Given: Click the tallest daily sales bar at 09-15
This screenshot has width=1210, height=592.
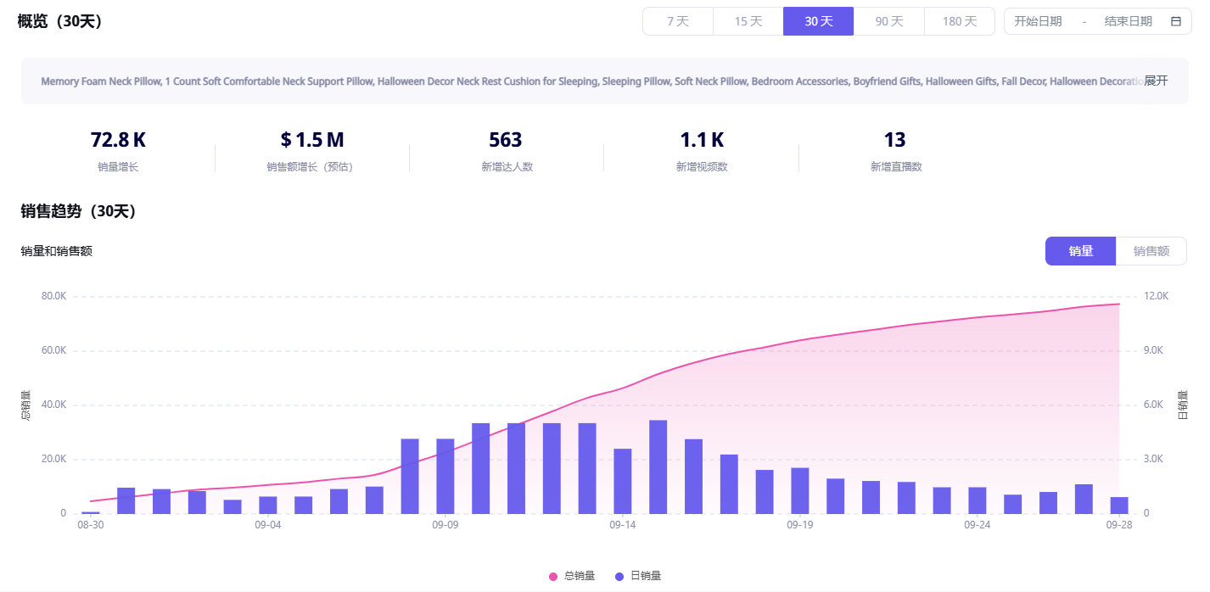Looking at the screenshot, I should click(x=658, y=466).
